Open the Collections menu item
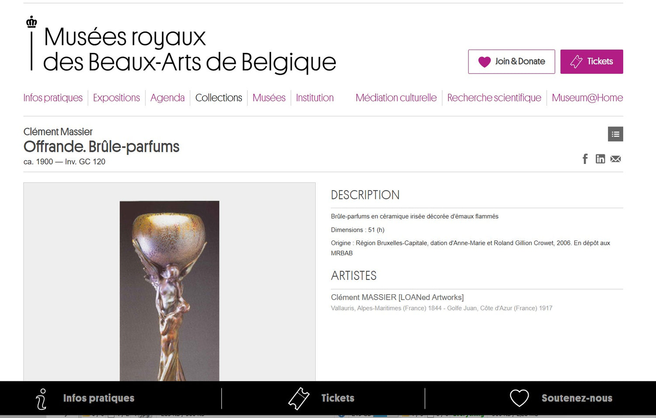Screen dimensions: 656x418 pos(219,98)
